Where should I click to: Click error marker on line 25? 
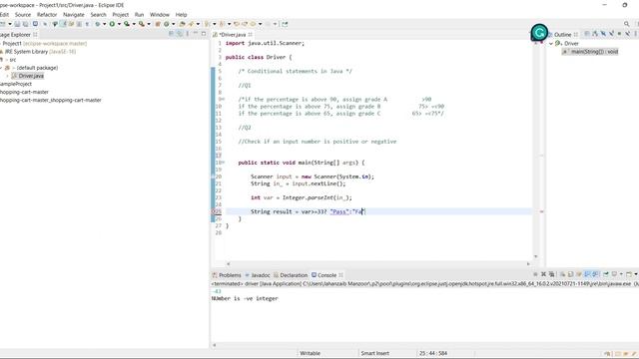point(213,211)
